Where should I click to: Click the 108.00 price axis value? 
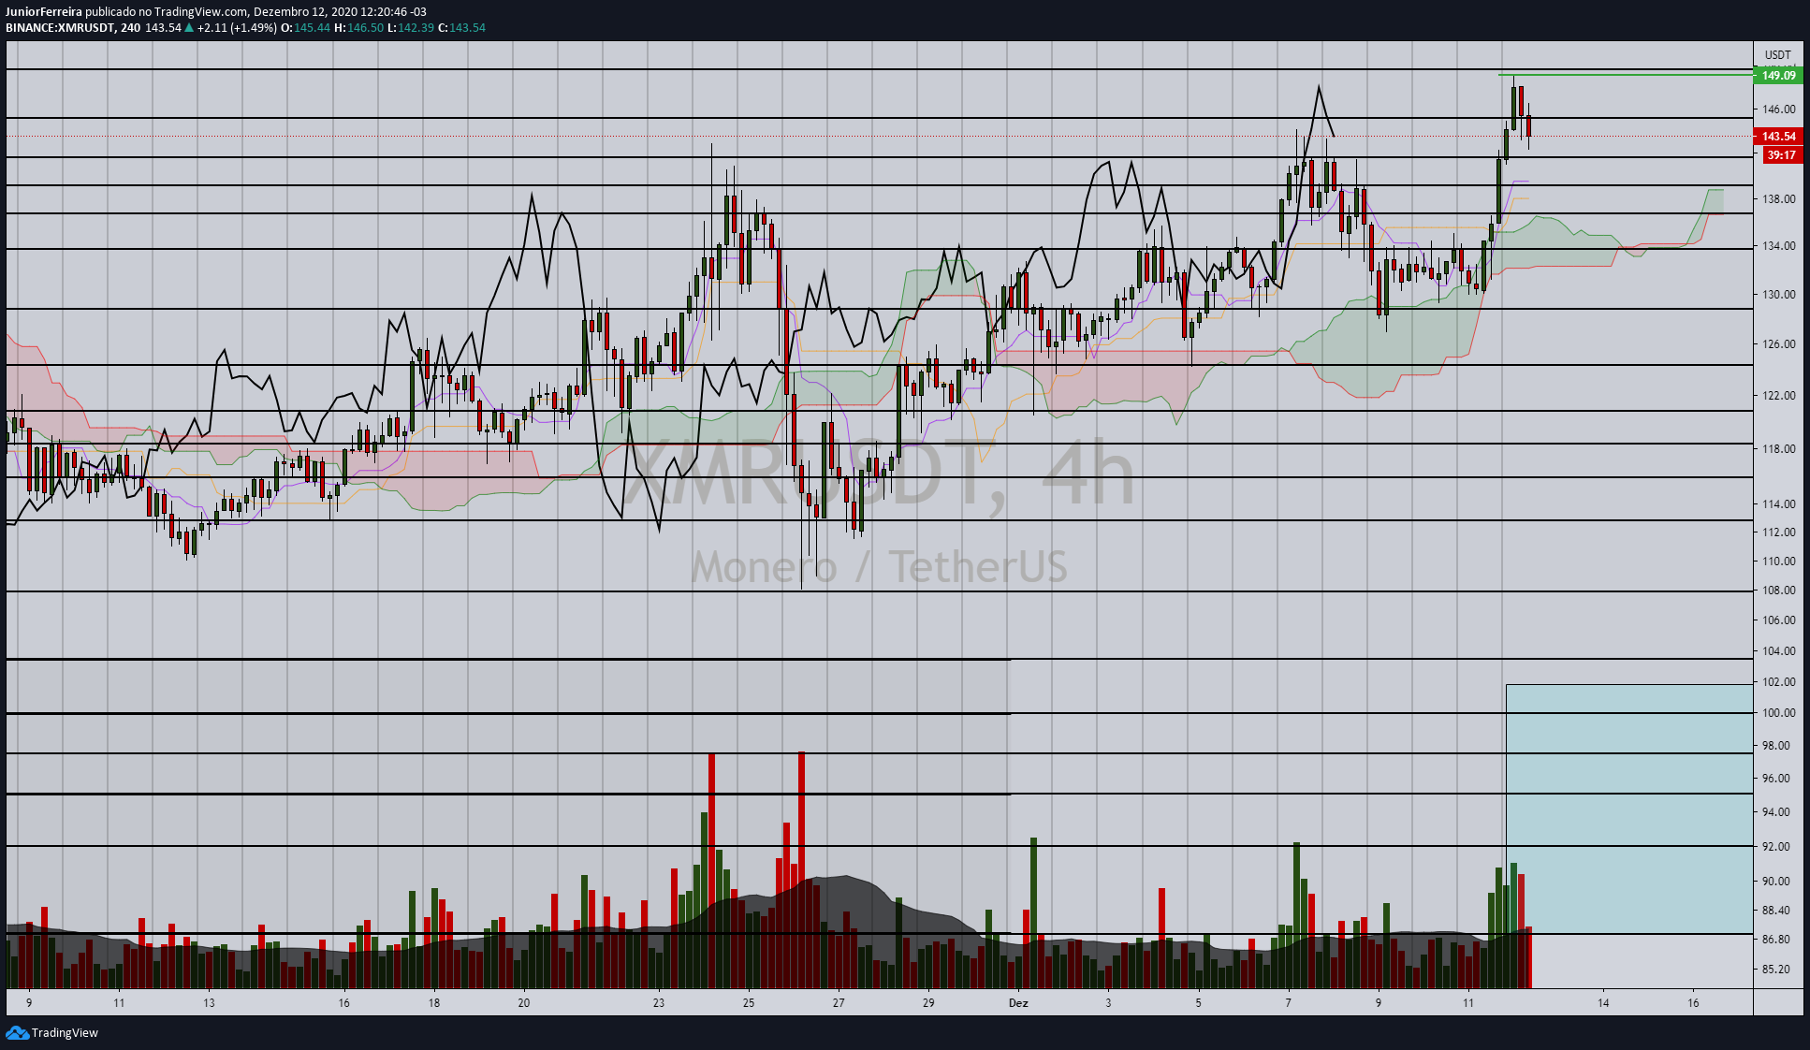[x=1778, y=591]
